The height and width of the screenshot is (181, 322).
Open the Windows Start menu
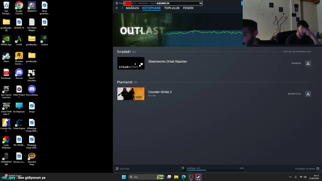click(124, 177)
